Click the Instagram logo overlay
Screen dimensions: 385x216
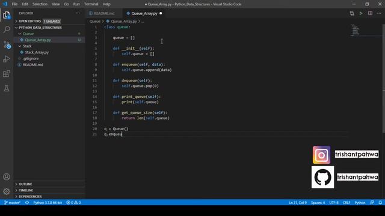pos(321,155)
